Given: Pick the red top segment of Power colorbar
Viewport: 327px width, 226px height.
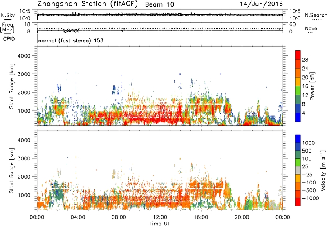Looking at the screenshot, I should click(x=298, y=55).
